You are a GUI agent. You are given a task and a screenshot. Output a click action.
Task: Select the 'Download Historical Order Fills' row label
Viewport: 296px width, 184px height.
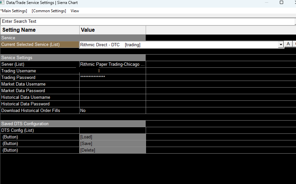[x=31, y=111]
